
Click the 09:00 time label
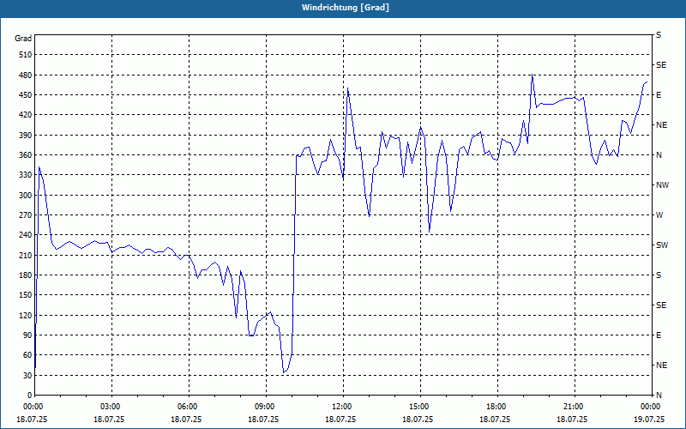pos(266,407)
